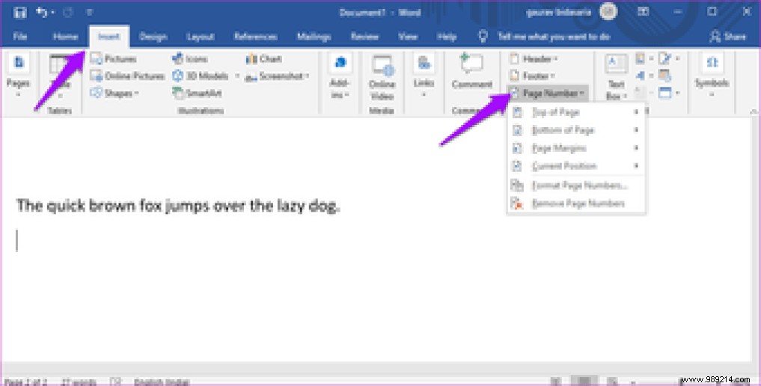Viewport: 761px width, 386px height.
Task: Expand the Shapes gallery
Action: (115, 93)
